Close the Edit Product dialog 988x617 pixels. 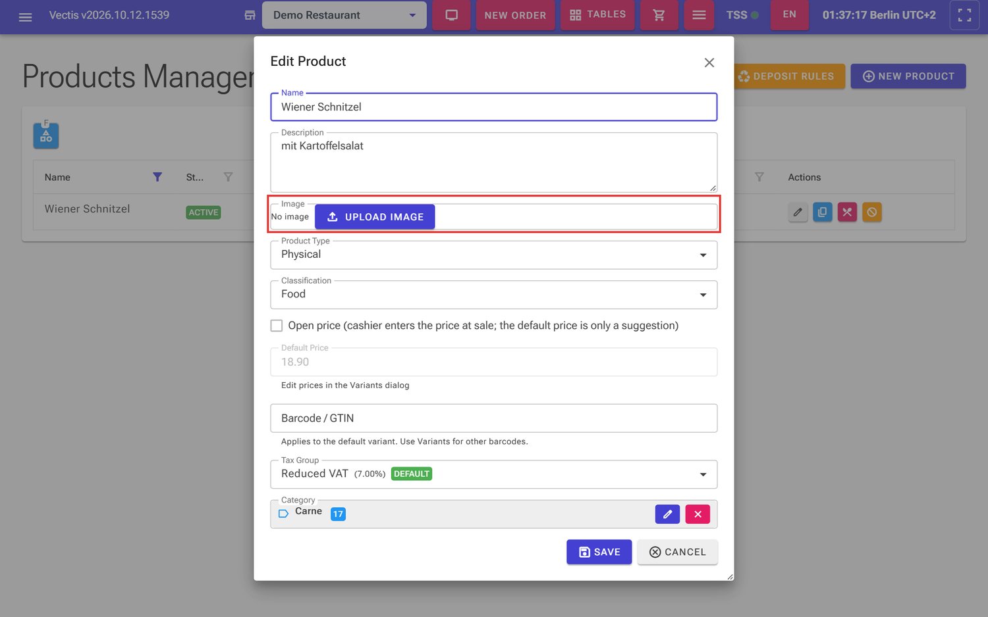click(709, 62)
